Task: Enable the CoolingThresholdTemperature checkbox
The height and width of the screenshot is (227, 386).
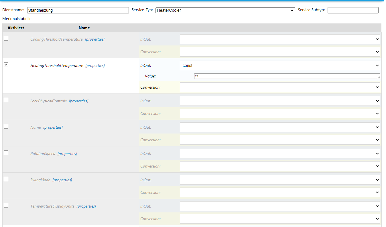Action: click(6, 38)
